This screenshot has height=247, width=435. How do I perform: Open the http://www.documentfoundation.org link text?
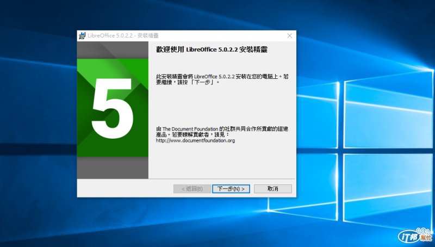[195, 140]
